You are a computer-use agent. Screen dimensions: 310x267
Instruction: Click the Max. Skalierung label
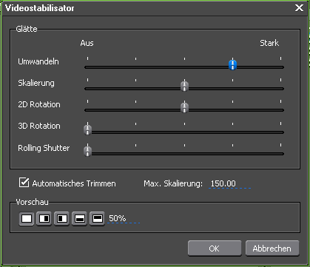[173, 183]
